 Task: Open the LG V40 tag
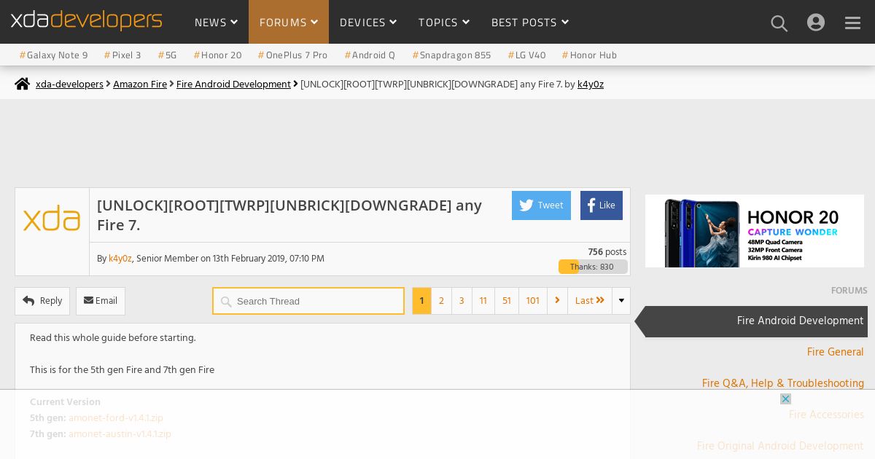pyautogui.click(x=526, y=55)
